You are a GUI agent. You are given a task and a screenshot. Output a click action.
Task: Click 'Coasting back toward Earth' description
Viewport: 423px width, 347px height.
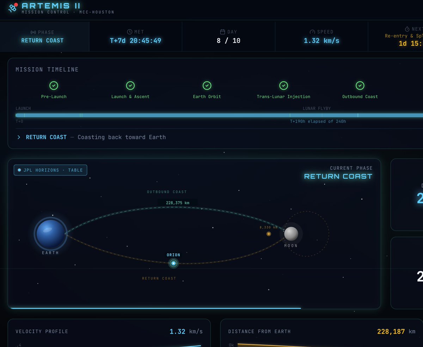(x=122, y=137)
